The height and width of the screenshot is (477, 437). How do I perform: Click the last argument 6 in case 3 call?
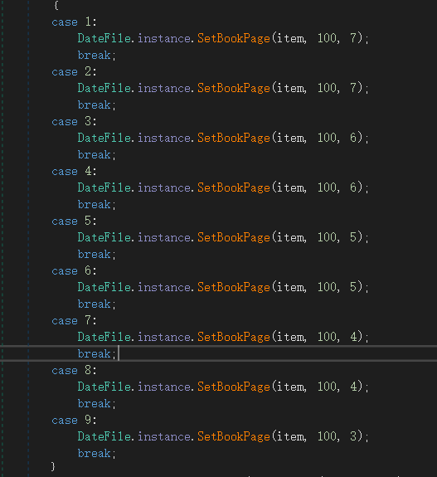(x=352, y=138)
